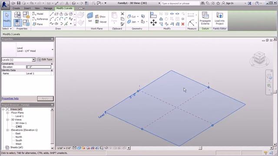
Task: Click the Cut geometry tool
Action: point(132,16)
